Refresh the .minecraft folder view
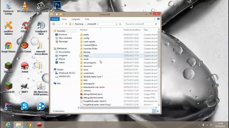The height and width of the screenshot is (128, 229). click(x=120, y=24)
